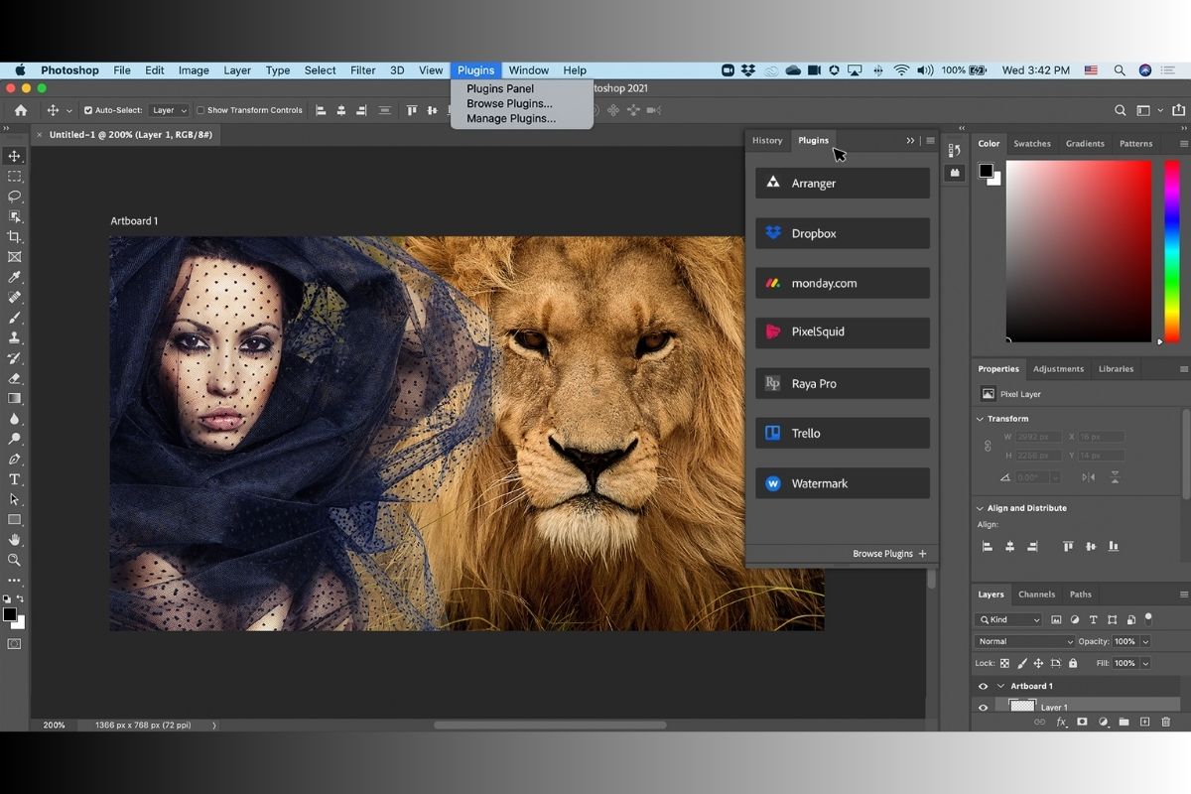Image resolution: width=1191 pixels, height=794 pixels.
Task: Switch to the History tab
Action: click(767, 140)
